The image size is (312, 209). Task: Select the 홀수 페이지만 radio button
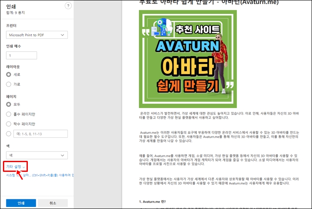point(8,114)
